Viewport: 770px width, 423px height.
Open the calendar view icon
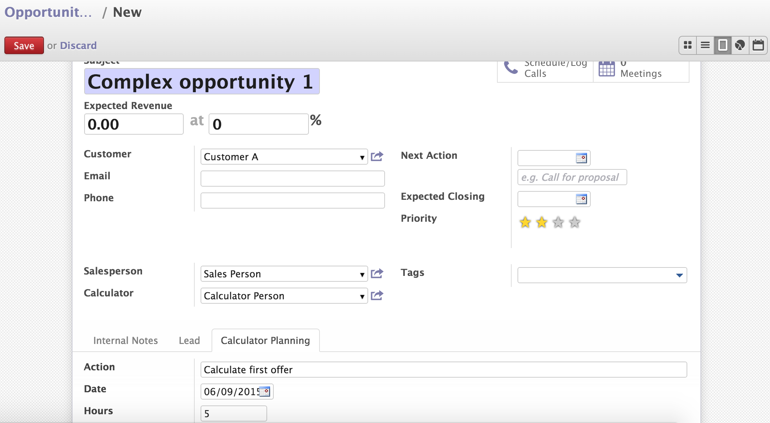758,45
